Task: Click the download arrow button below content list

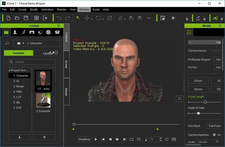Action: tap(20, 137)
